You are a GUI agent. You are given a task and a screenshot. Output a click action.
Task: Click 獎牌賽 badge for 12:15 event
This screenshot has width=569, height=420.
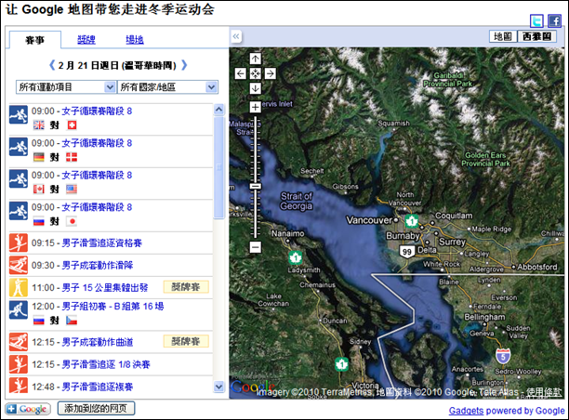tap(186, 341)
